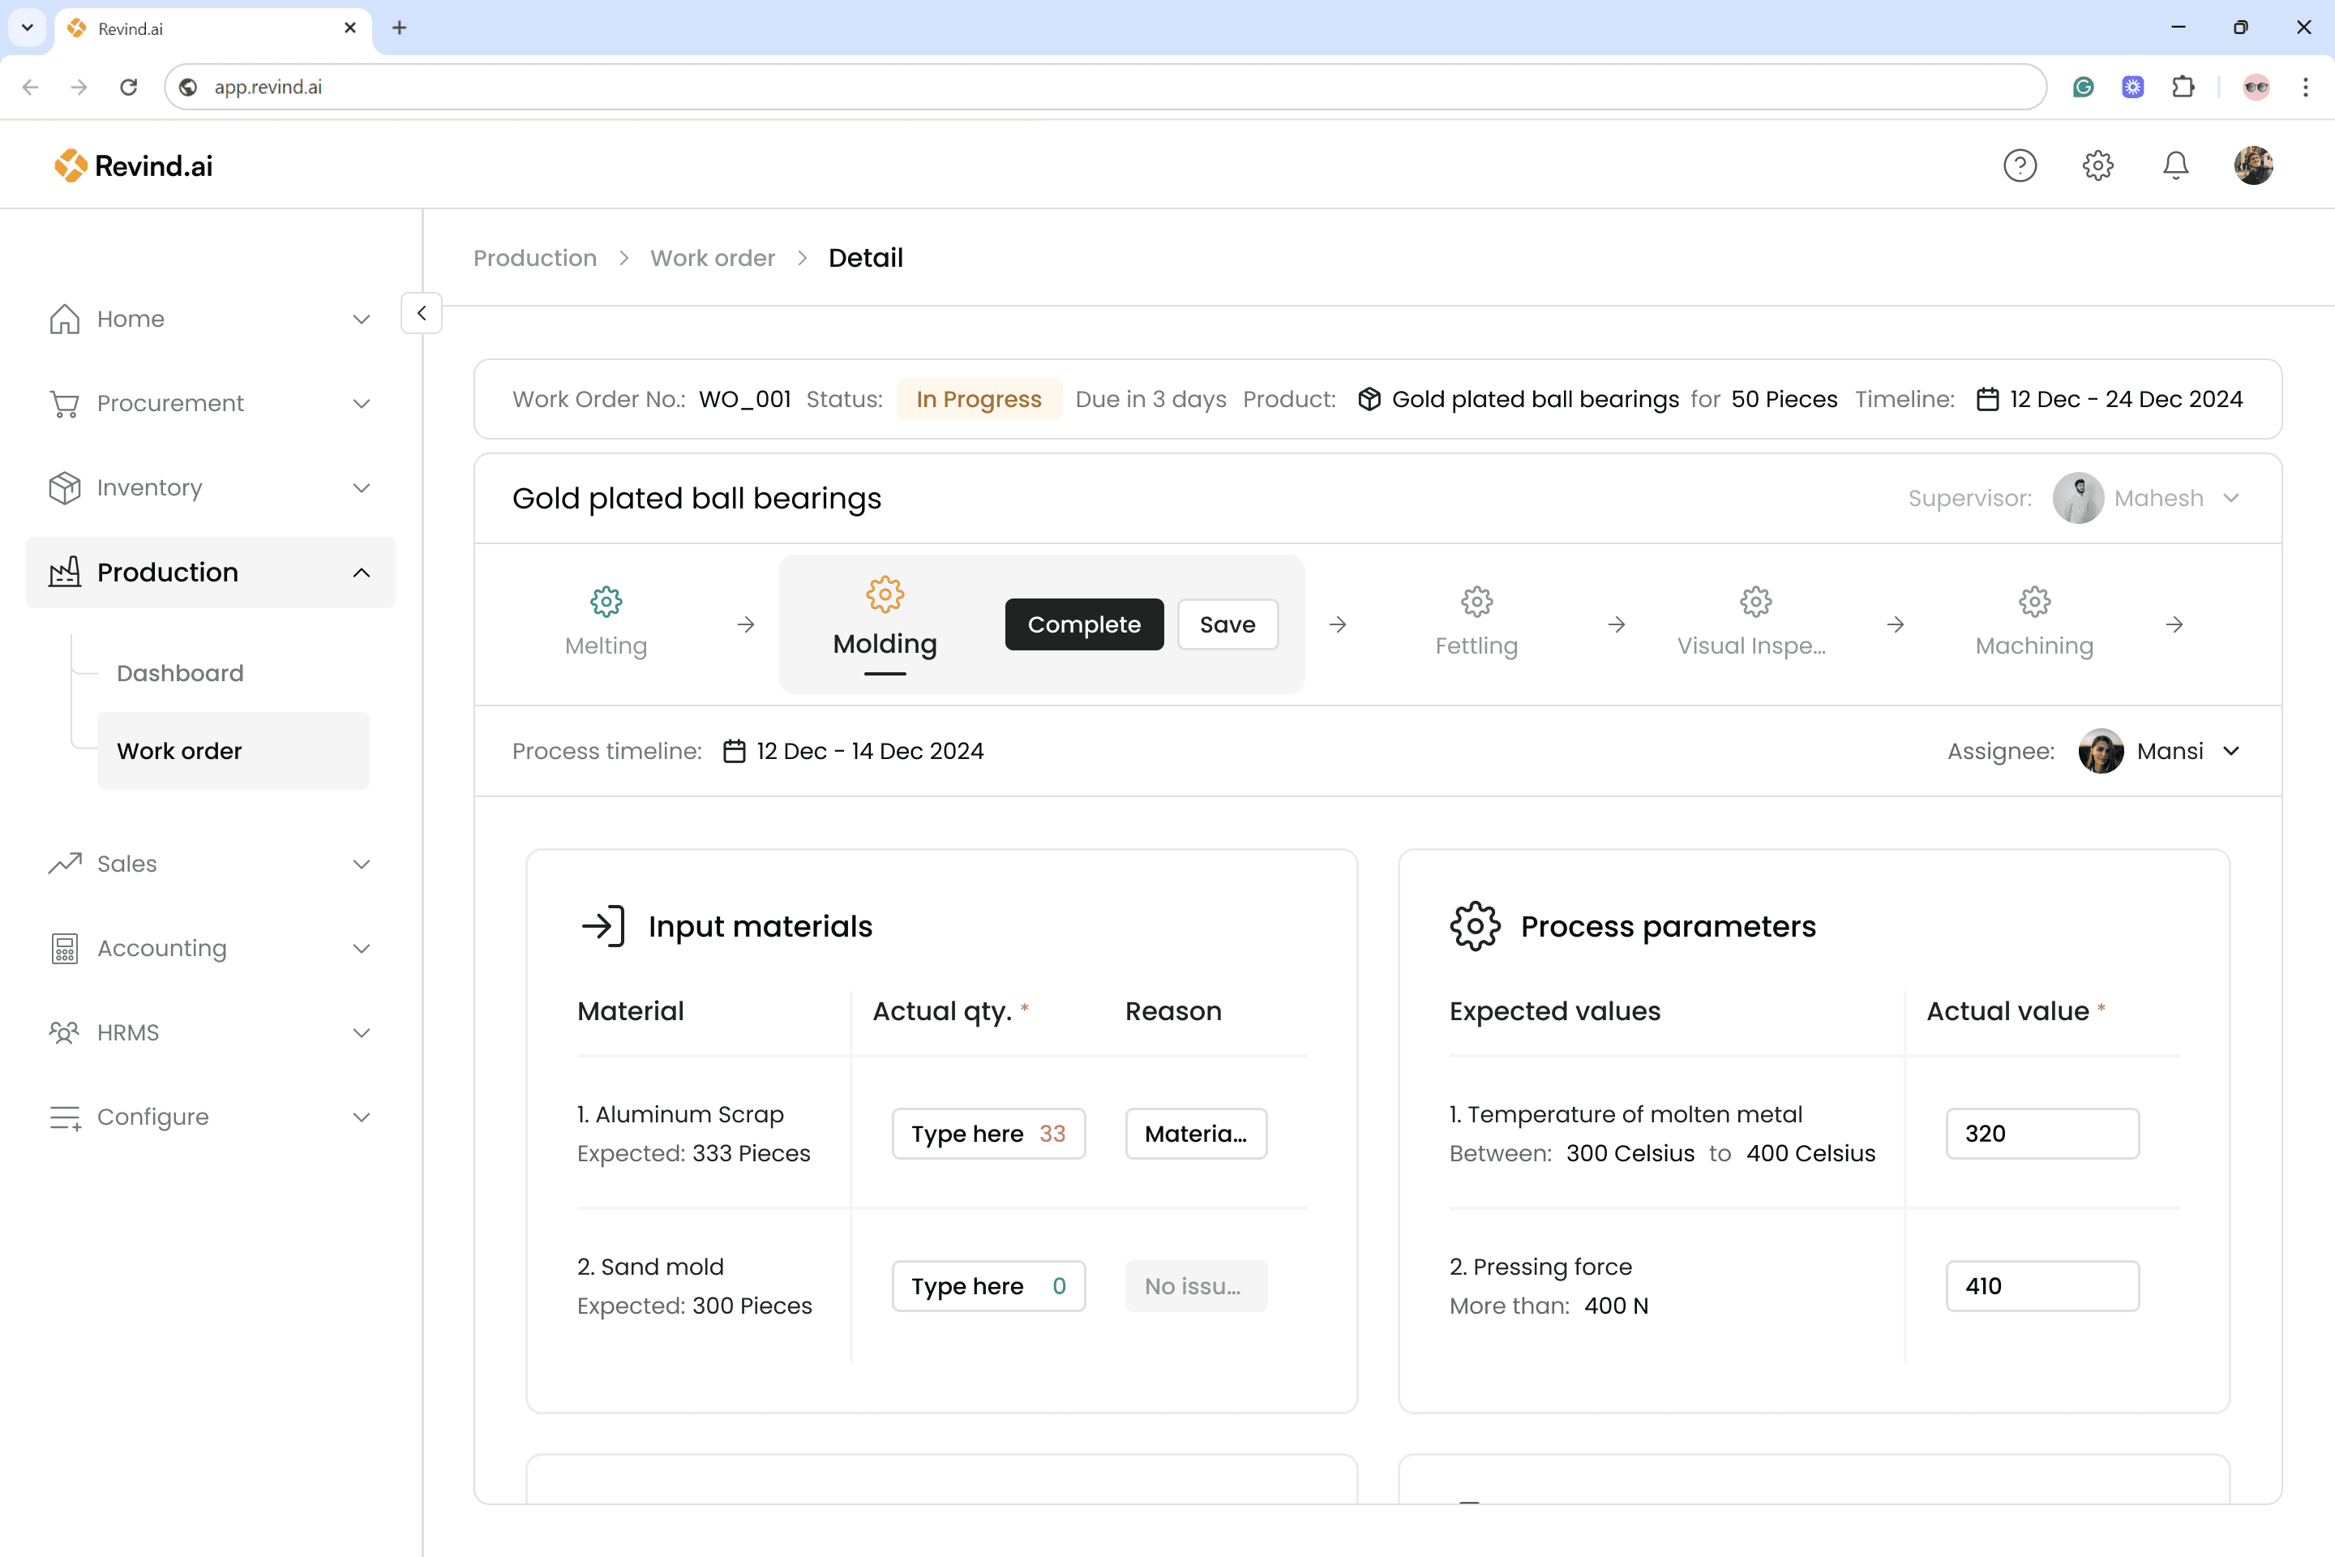Viewport: 2335px width, 1557px height.
Task: Select the Melting process step icon
Action: point(606,601)
